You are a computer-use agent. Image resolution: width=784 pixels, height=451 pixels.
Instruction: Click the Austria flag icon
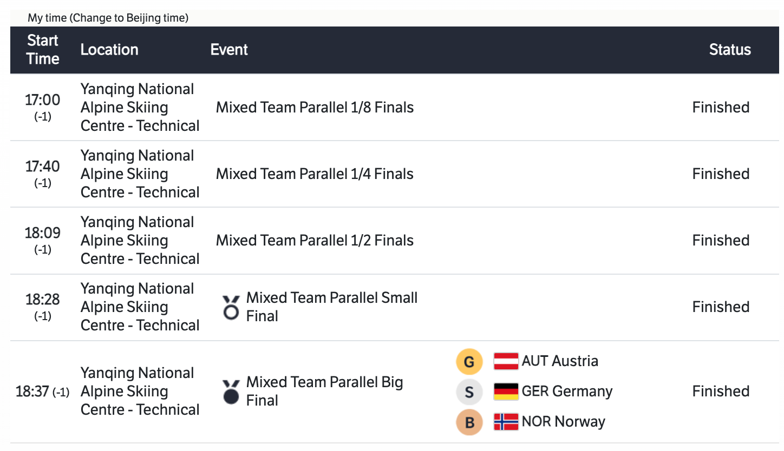click(x=506, y=361)
